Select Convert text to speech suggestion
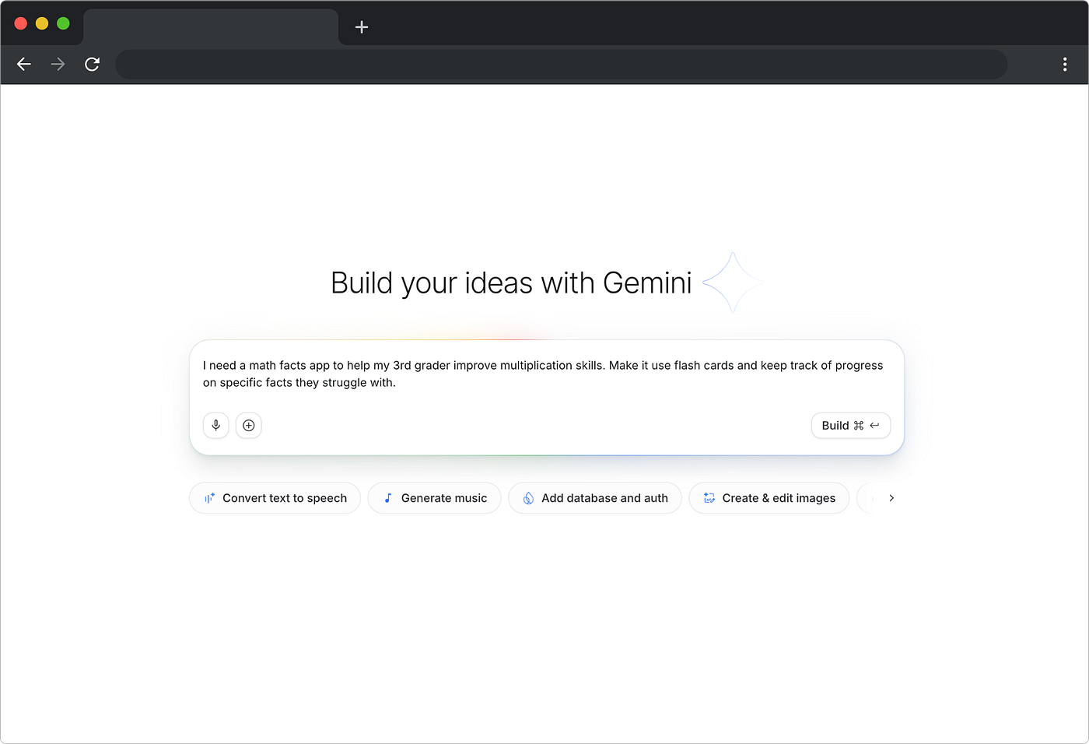Image resolution: width=1089 pixels, height=744 pixels. [275, 498]
